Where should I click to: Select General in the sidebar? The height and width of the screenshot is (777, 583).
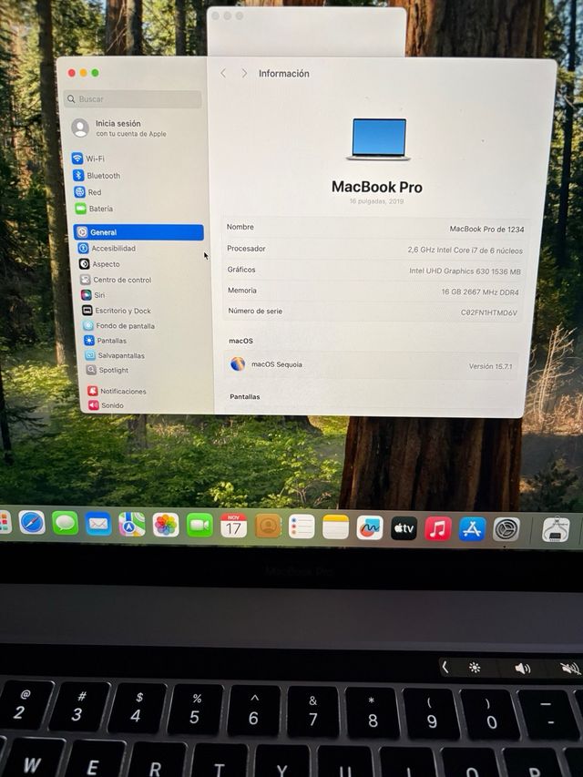[x=138, y=232]
